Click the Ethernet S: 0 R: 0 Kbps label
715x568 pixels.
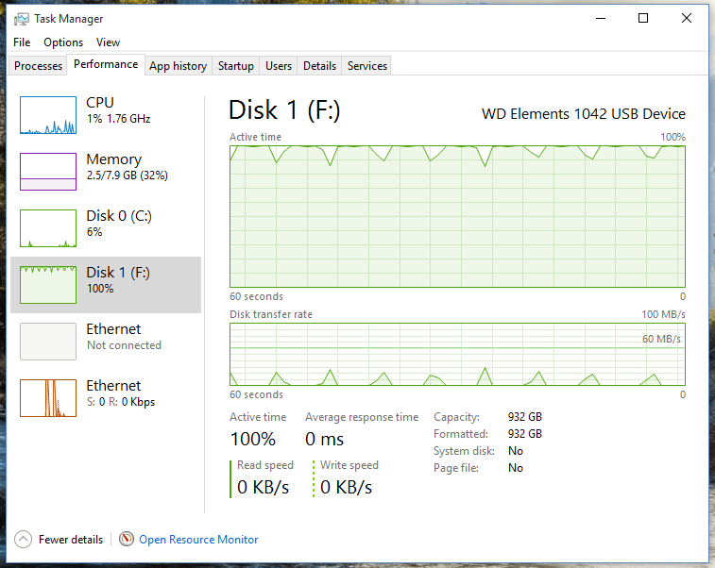point(121,393)
